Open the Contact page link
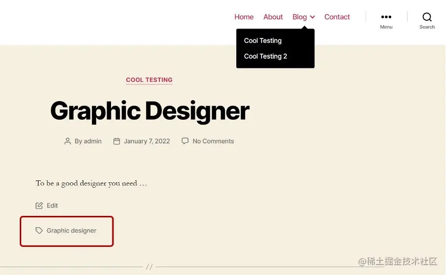446x275 pixels. (337, 17)
